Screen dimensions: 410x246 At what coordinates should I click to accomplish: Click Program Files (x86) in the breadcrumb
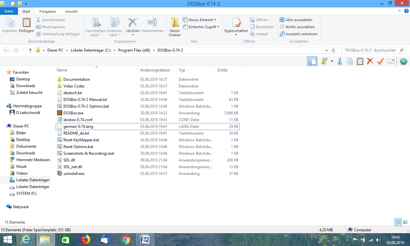pyautogui.click(x=134, y=50)
